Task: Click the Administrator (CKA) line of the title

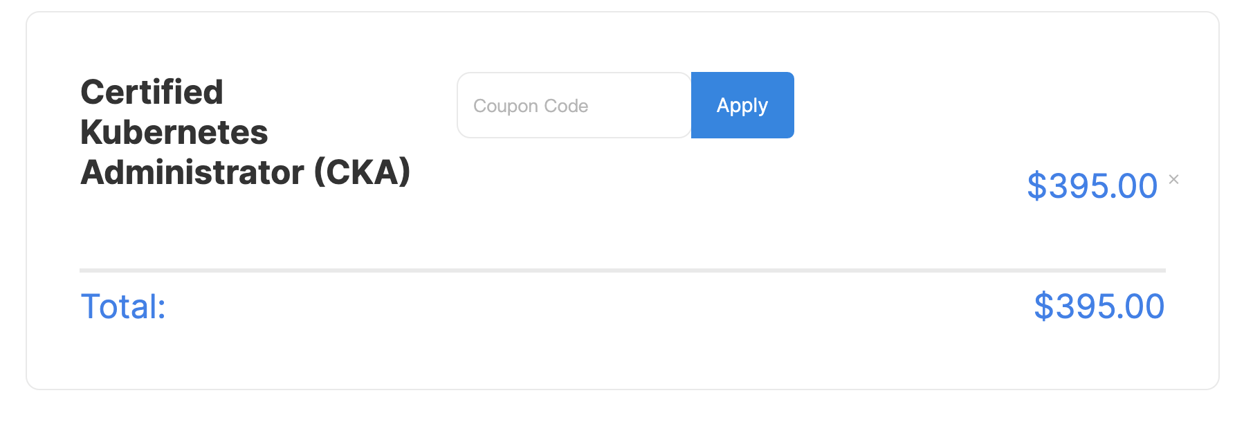Action: pos(246,172)
